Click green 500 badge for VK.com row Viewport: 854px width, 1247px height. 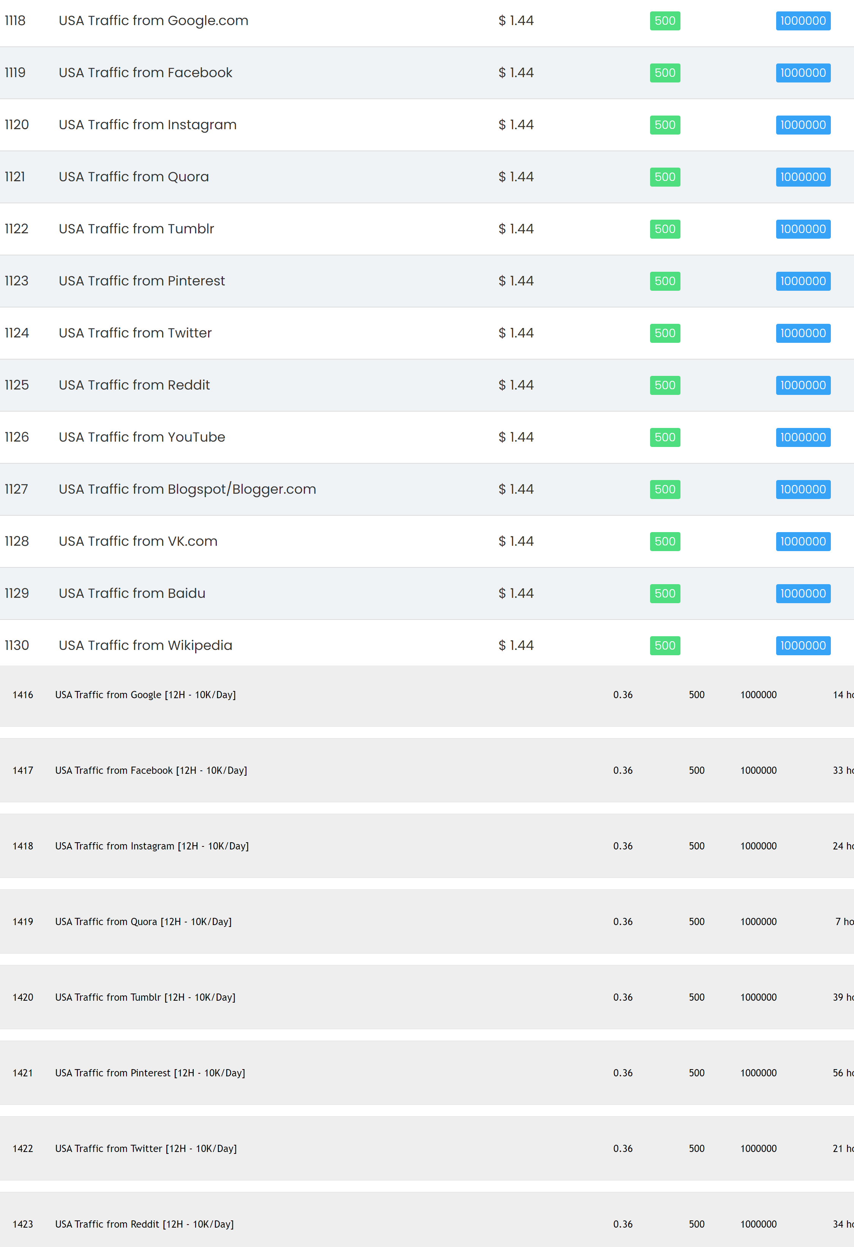tap(665, 541)
